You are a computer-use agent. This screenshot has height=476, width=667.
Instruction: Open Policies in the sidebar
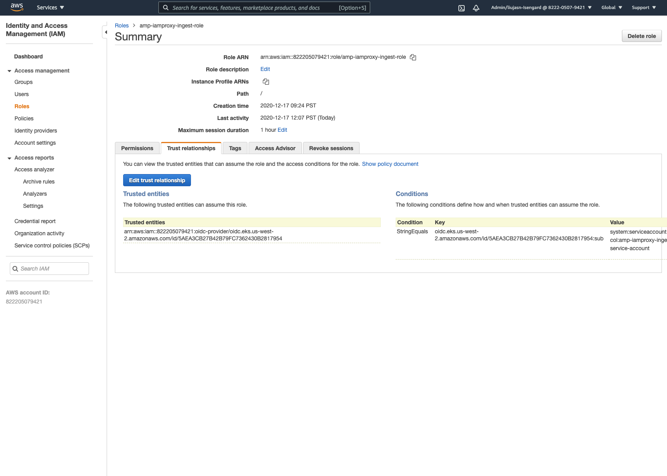click(24, 118)
